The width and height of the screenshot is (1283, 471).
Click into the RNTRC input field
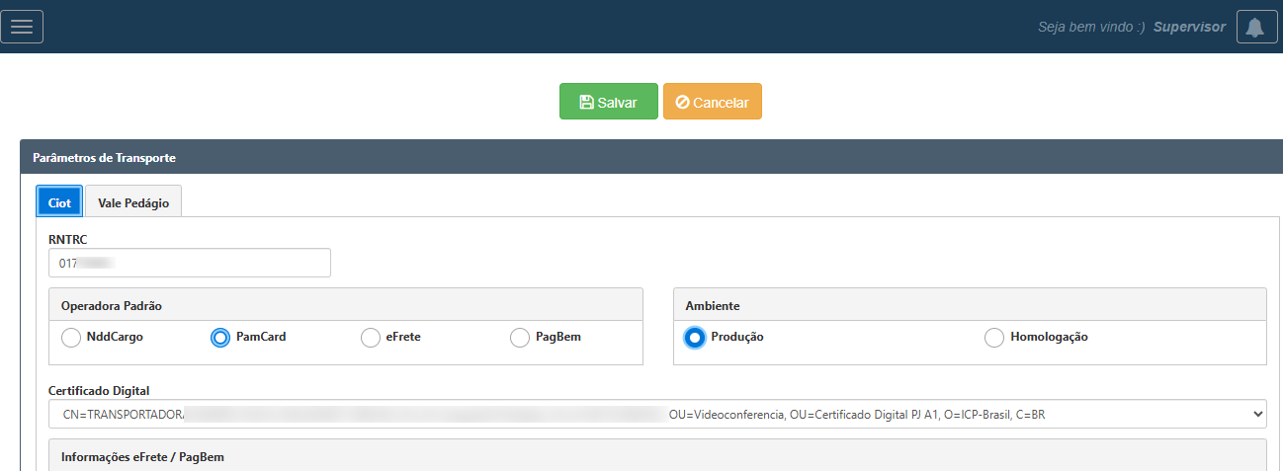tap(189, 264)
